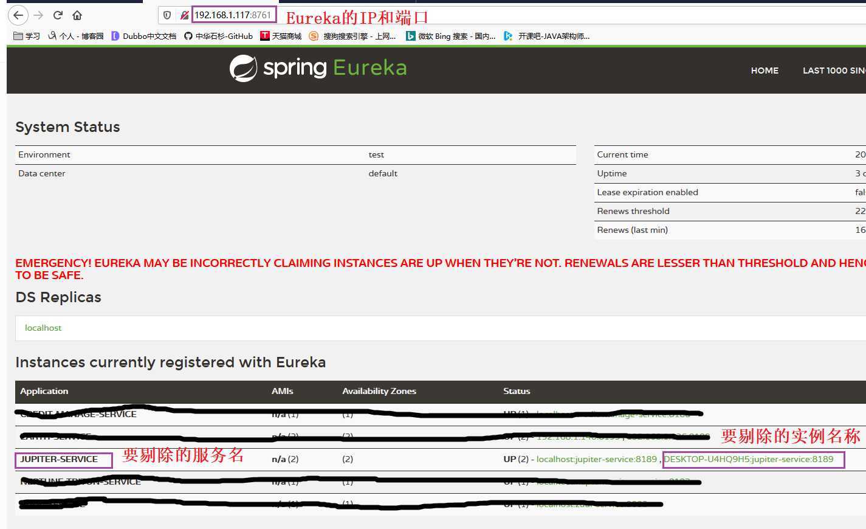Click the red EMERGENCY warning message
Viewport: 866px width, 529px height.
(441, 269)
